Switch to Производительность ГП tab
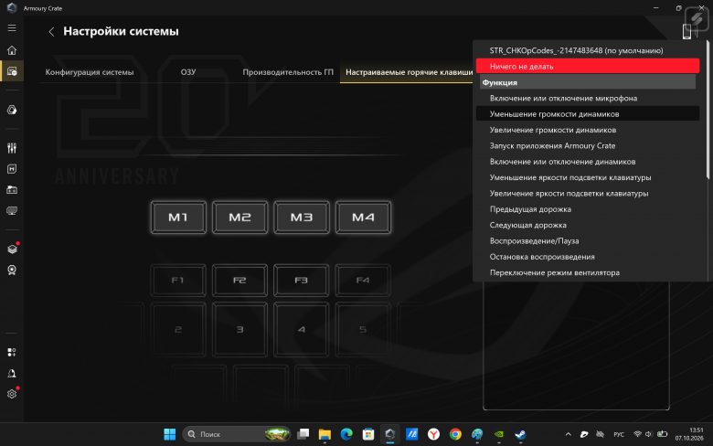 pos(288,72)
